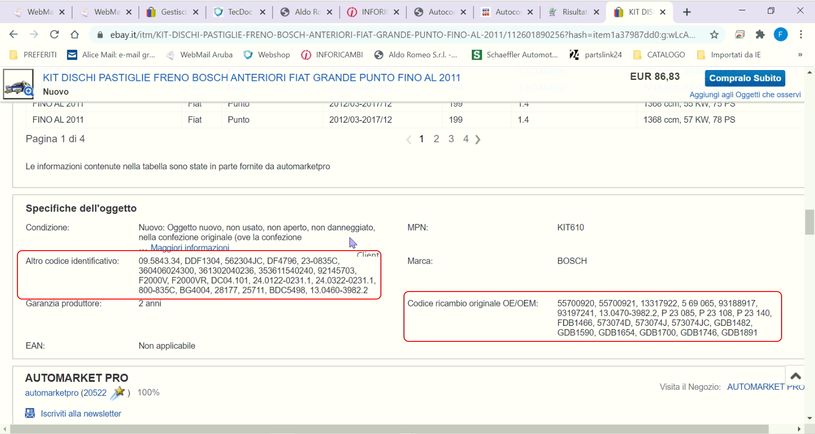Open the Webshop bookmark

tap(266, 55)
